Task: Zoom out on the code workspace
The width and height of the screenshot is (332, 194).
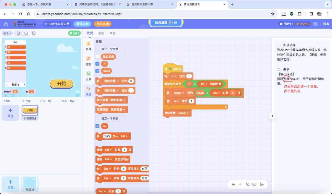Action: click(x=254, y=184)
